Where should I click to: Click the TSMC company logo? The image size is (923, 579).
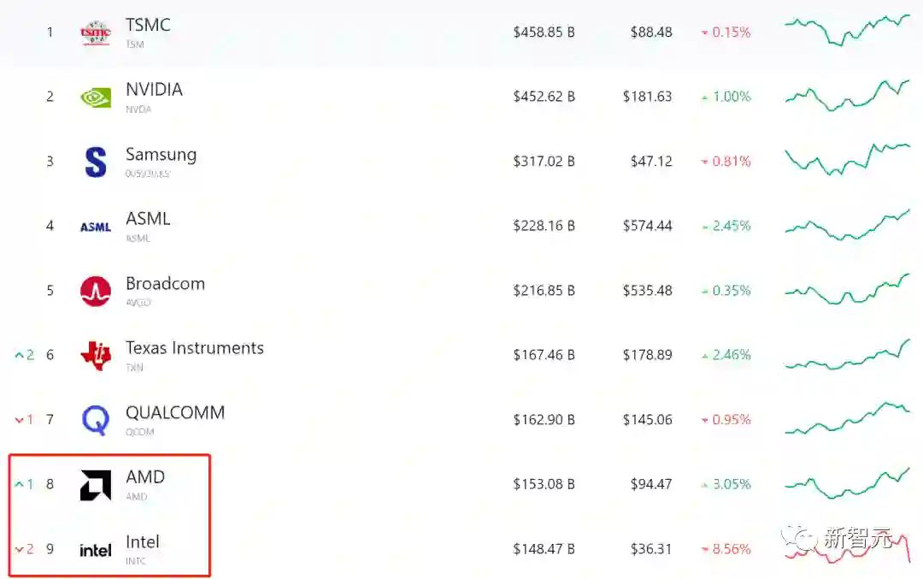pos(95,33)
